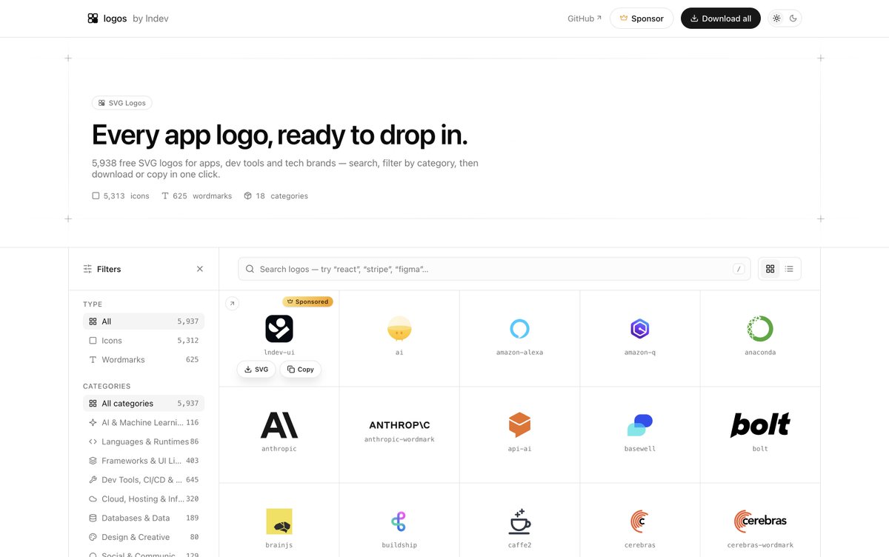Click the SVG Logos badge

pyautogui.click(x=122, y=103)
